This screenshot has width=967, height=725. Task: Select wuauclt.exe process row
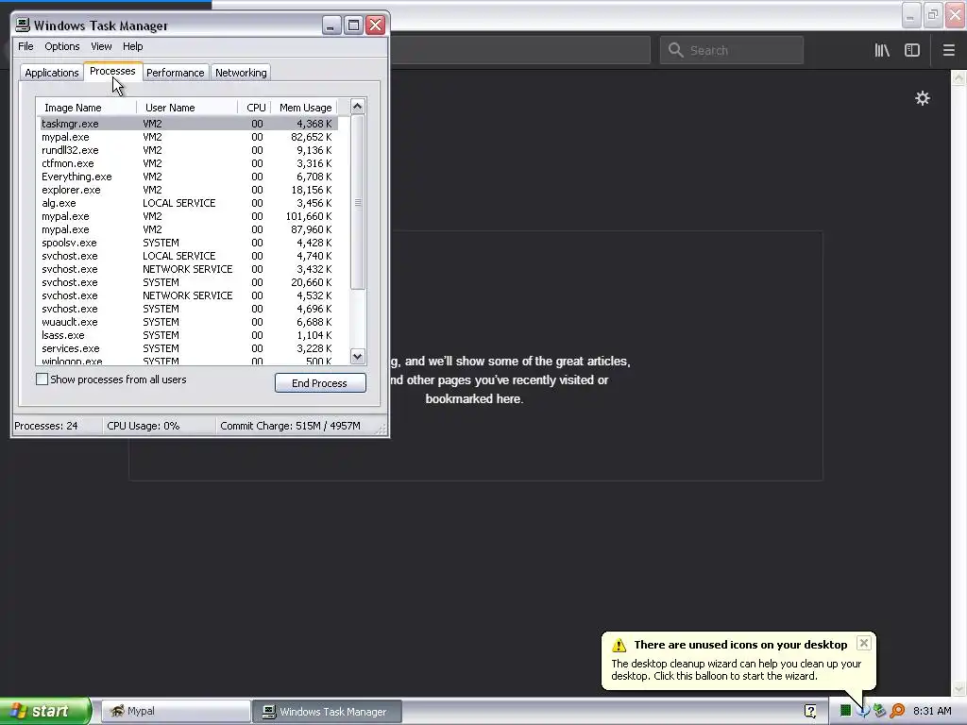[189, 322]
